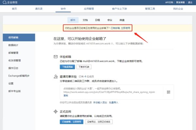Click the 下载桌面端 button

coord(67,67)
